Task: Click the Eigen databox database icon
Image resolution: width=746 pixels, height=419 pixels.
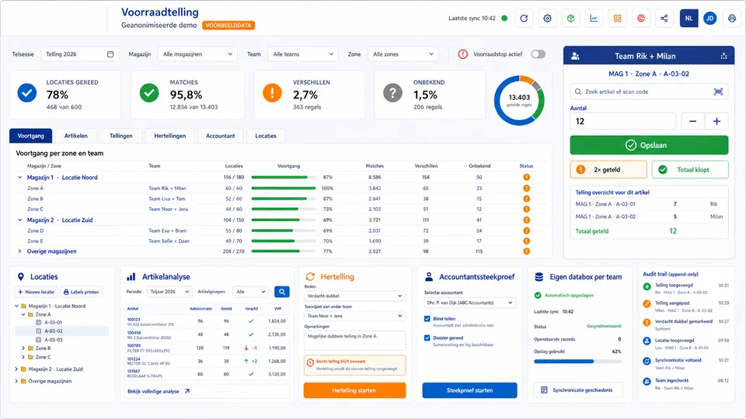Action: pyautogui.click(x=539, y=277)
